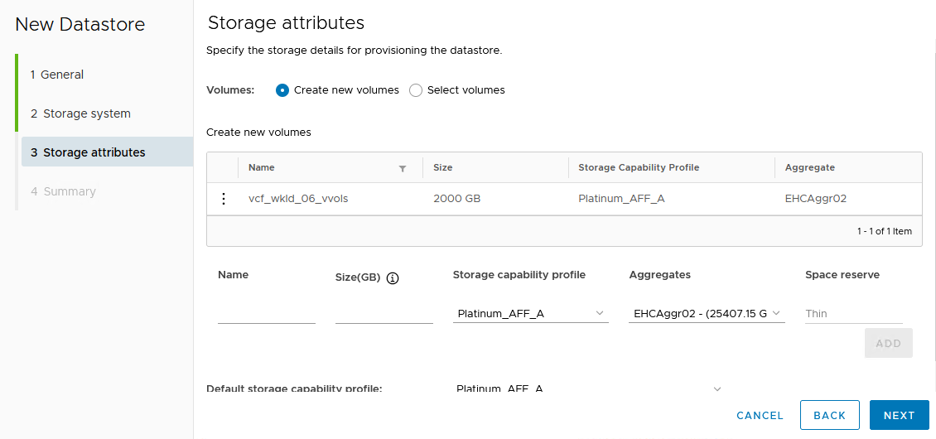Click the Space reserve field
This screenshot has height=439, width=936.
(853, 314)
